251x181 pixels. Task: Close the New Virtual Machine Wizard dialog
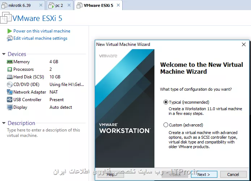[x=244, y=44]
